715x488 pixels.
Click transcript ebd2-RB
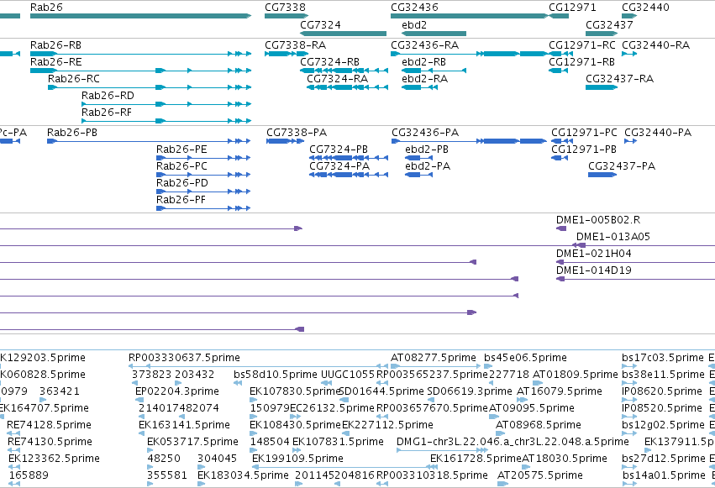click(x=423, y=62)
